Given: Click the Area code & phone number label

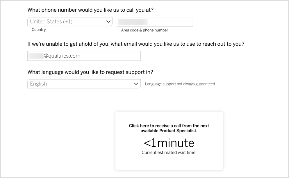Looking at the screenshot, I should 144,30.
